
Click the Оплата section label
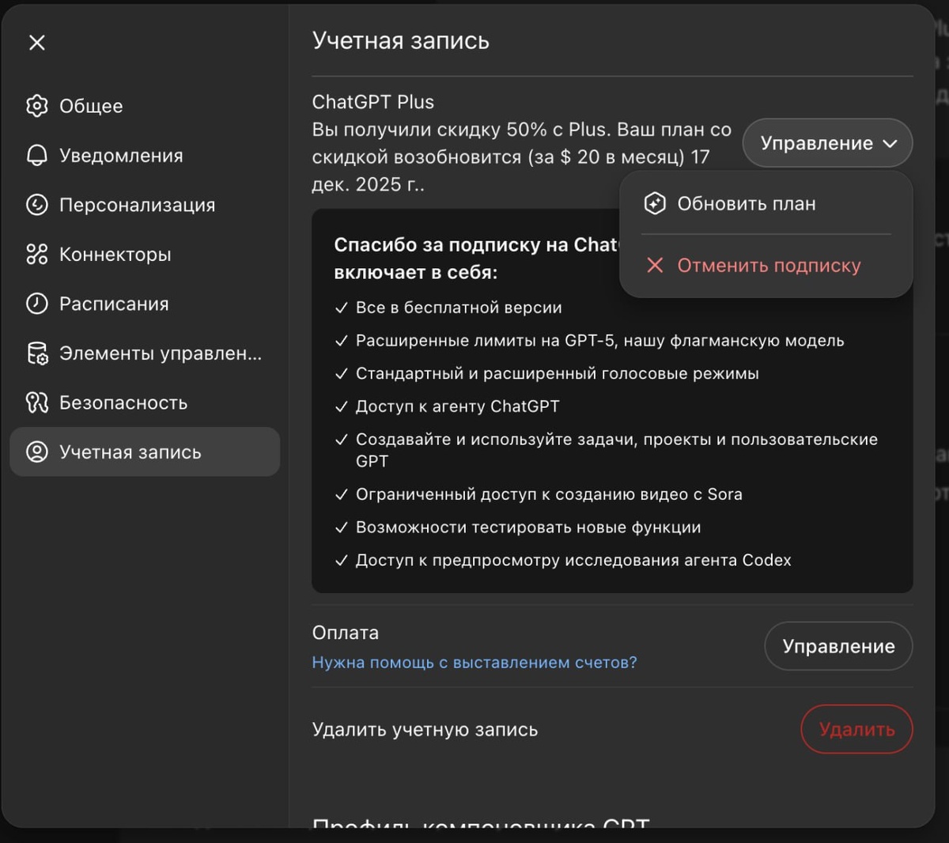[346, 633]
